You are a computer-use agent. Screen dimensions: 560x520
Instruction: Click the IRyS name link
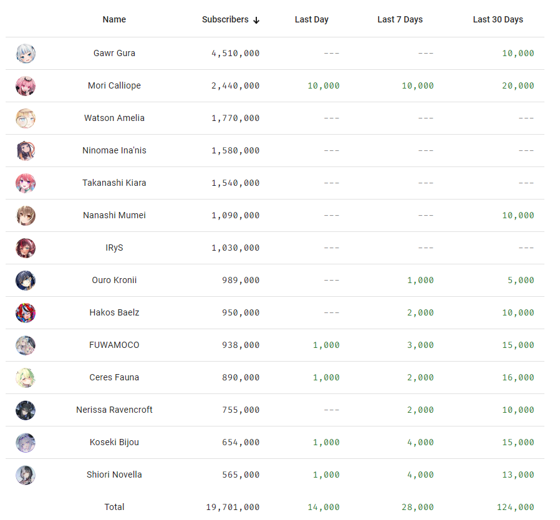(x=114, y=248)
